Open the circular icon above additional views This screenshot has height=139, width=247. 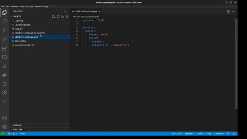[5, 93]
